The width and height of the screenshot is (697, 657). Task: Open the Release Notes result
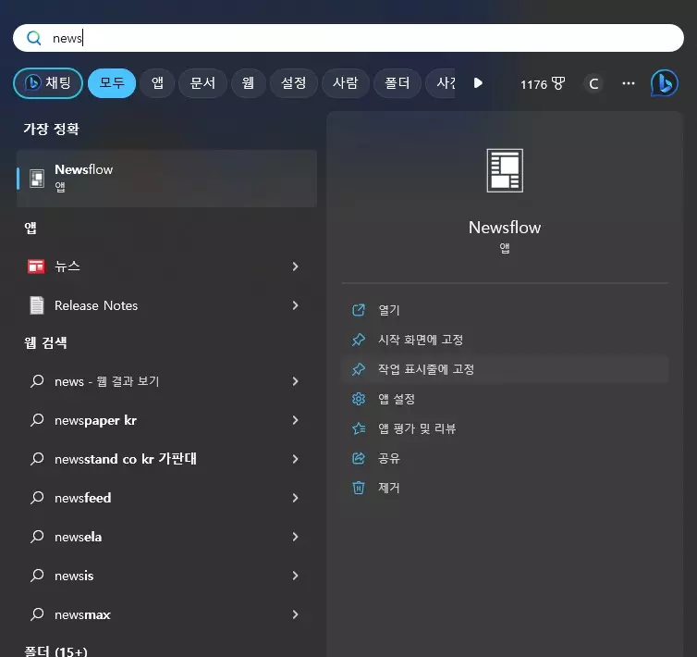click(x=166, y=305)
